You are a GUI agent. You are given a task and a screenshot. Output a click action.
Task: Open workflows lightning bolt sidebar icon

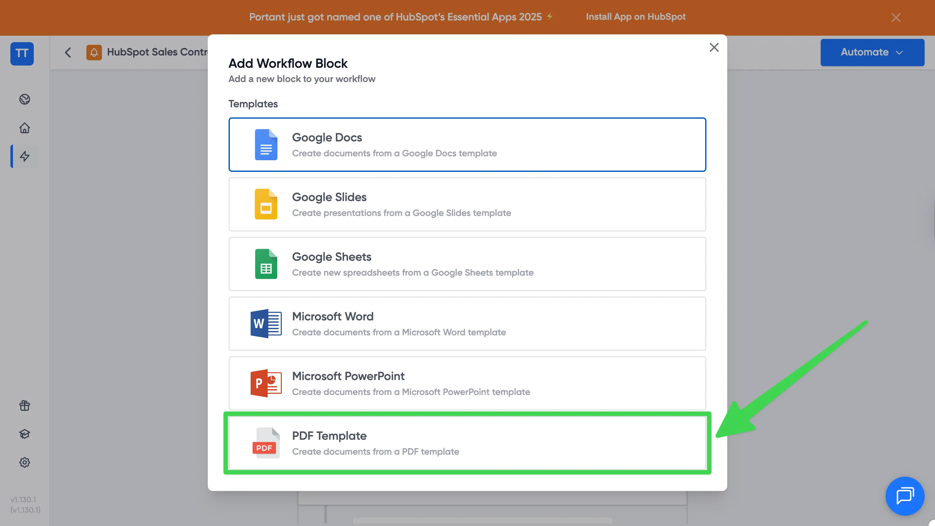[25, 156]
